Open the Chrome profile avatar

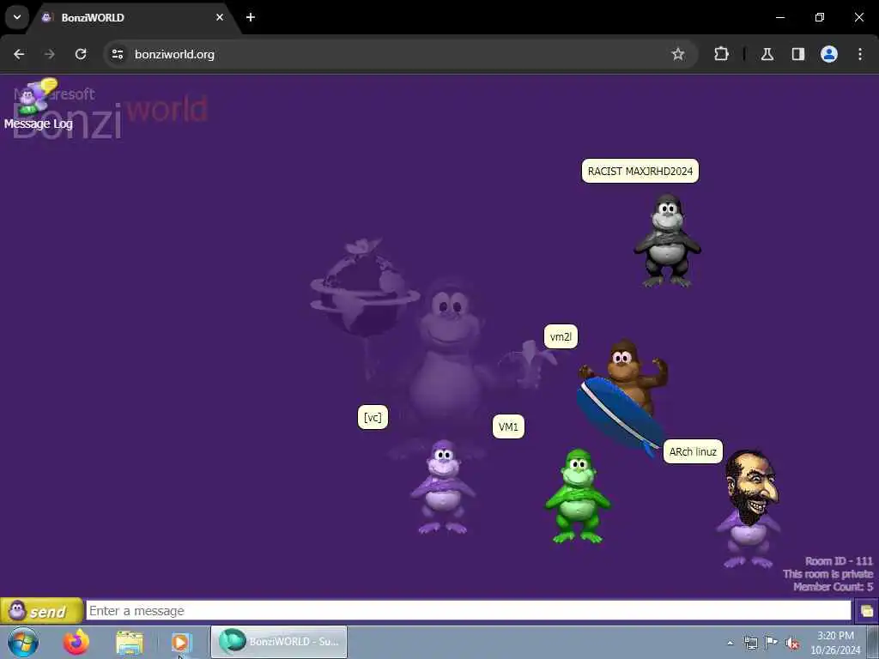click(829, 54)
